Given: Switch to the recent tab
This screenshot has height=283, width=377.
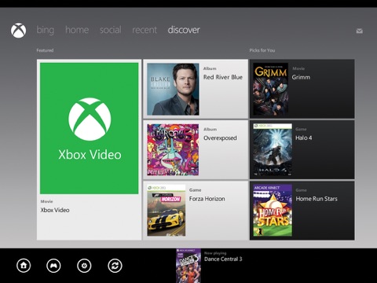Looking at the screenshot, I should point(145,30).
